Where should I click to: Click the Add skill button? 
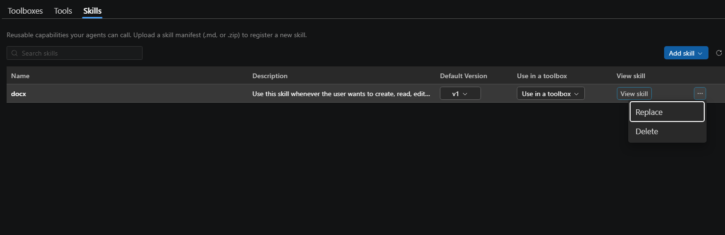click(x=686, y=53)
